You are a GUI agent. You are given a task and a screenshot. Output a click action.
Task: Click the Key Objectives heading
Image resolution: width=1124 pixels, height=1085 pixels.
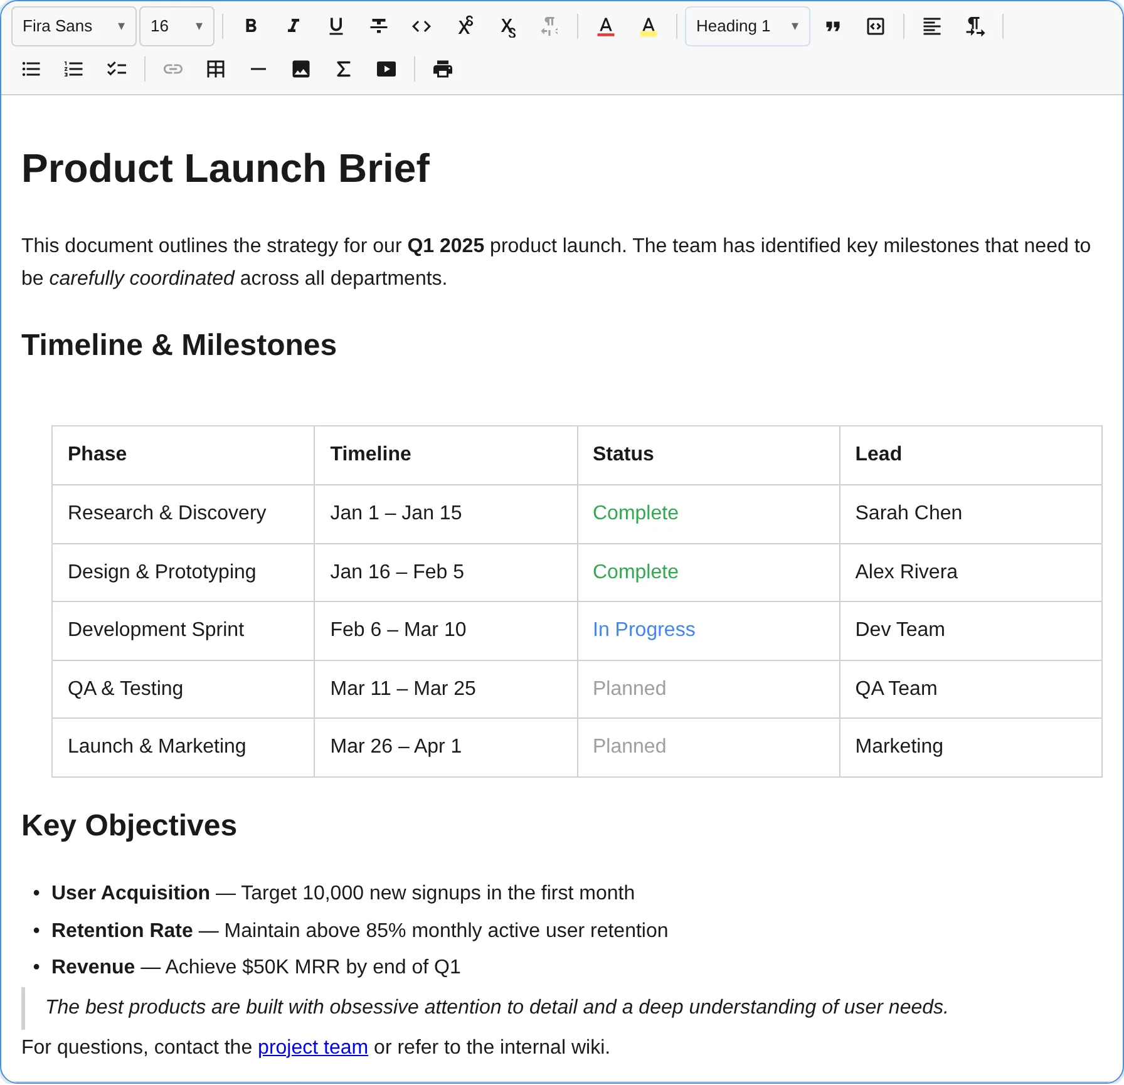click(129, 825)
